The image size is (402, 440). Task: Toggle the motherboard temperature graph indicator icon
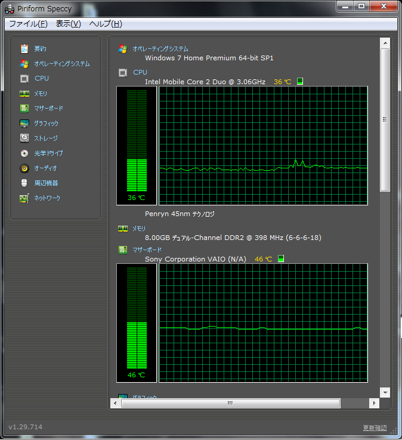pyautogui.click(x=281, y=259)
